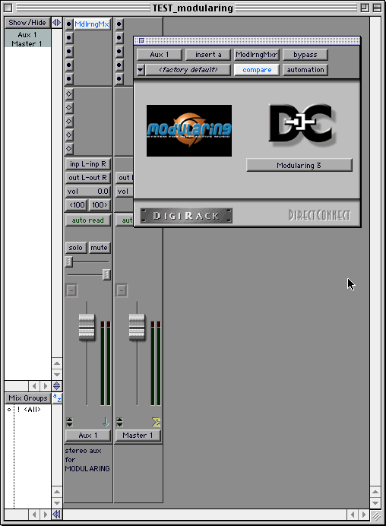Screen dimensions: 386x526
Task: Click the DC DirectConnect logo icon
Action: point(301,125)
